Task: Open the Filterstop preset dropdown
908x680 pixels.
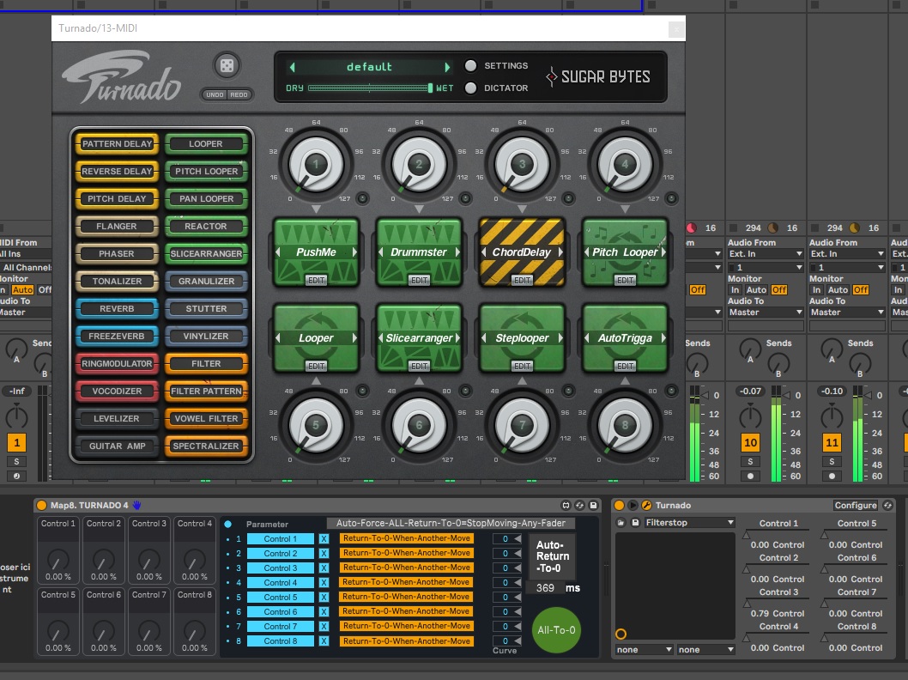Action: coord(689,523)
